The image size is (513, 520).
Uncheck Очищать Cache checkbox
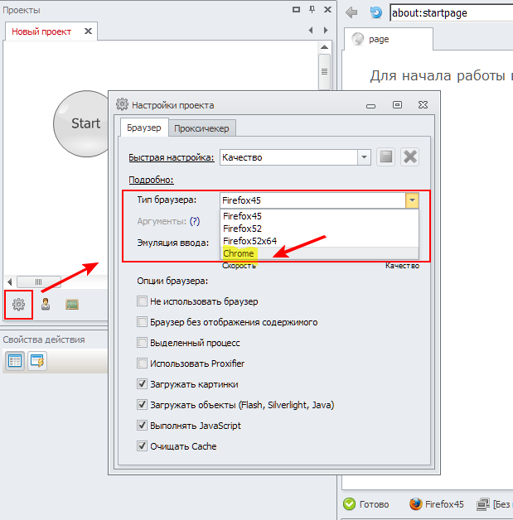click(142, 445)
